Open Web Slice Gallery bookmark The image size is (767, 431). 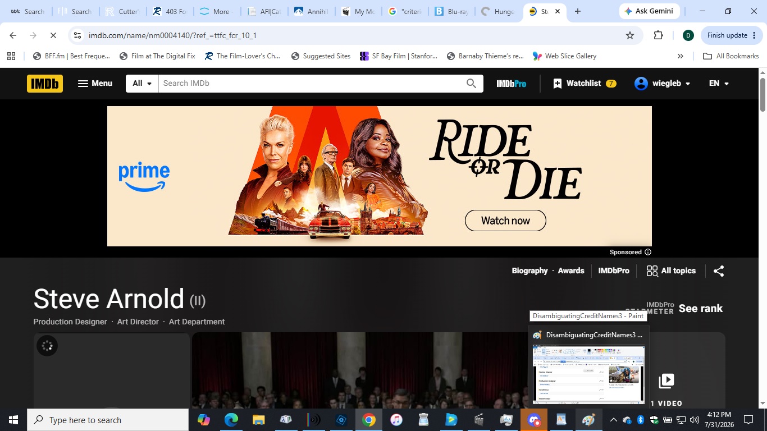pyautogui.click(x=564, y=56)
